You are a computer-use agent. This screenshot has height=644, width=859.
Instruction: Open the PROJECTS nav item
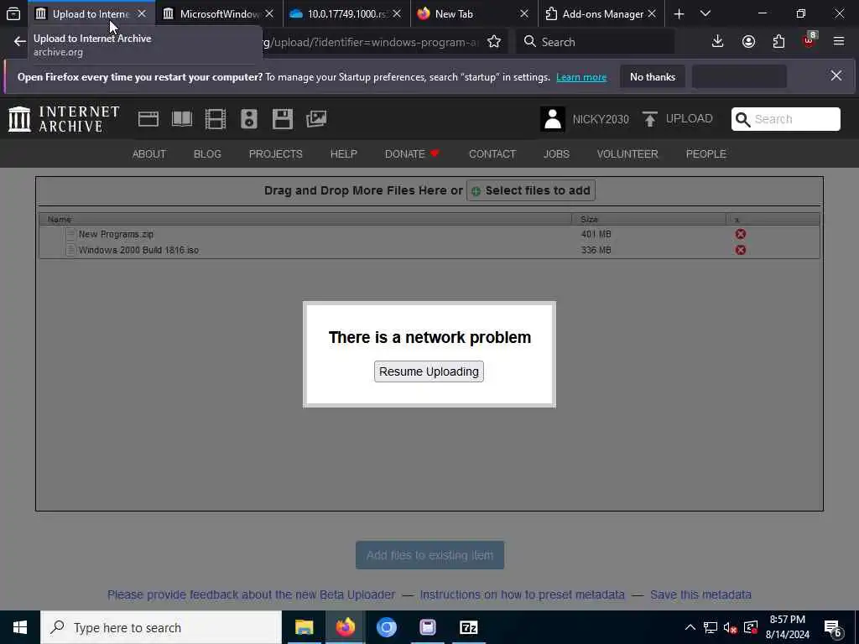click(275, 154)
